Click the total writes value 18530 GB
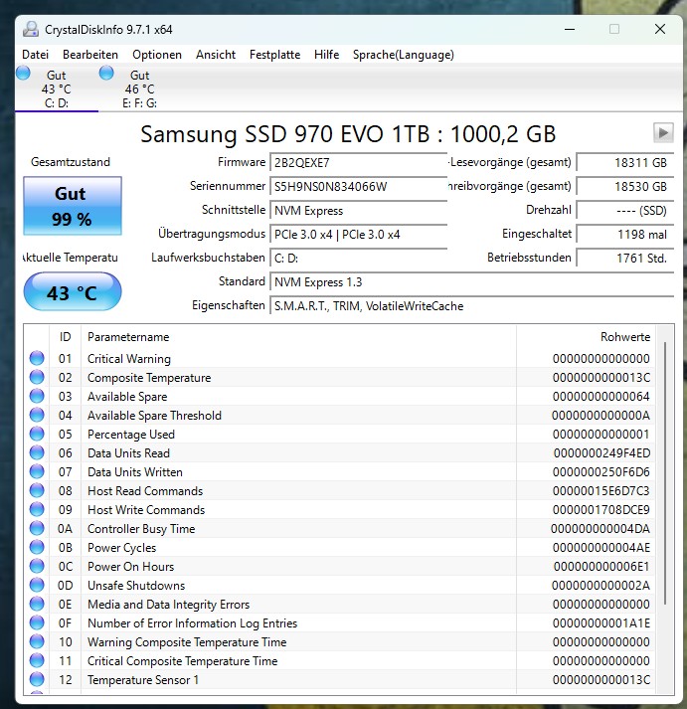Viewport: 687px width, 709px height. tap(625, 187)
